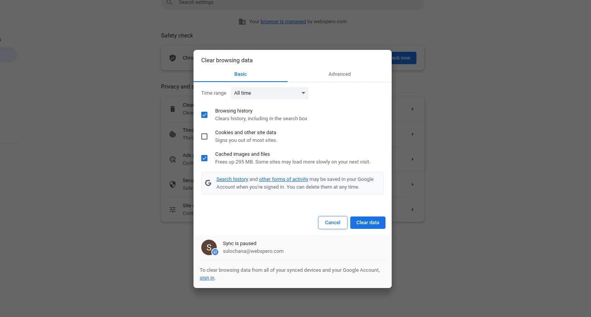
Task: Click the Security shield icon in privacy list
Action: tap(173, 184)
